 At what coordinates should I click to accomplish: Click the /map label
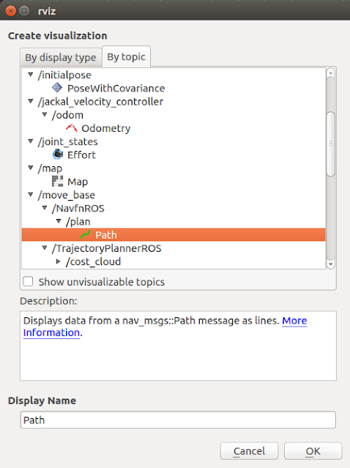[x=50, y=168]
